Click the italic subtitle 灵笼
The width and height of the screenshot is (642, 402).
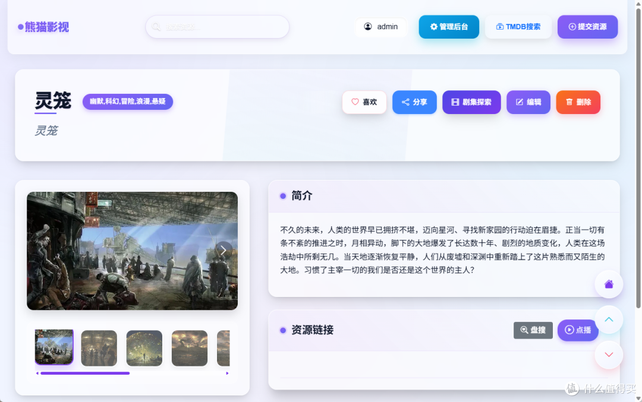tap(46, 131)
